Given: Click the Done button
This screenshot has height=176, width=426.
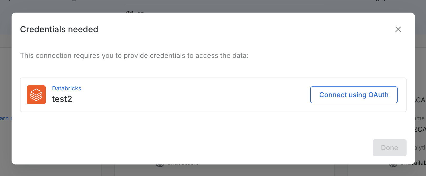Looking at the screenshot, I should click(389, 148).
